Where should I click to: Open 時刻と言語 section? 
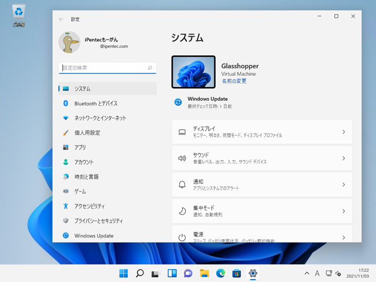point(108,177)
